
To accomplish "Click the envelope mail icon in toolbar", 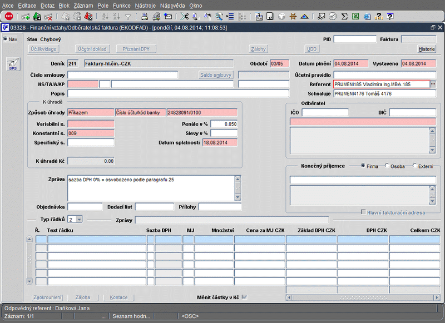I will point(168,16).
